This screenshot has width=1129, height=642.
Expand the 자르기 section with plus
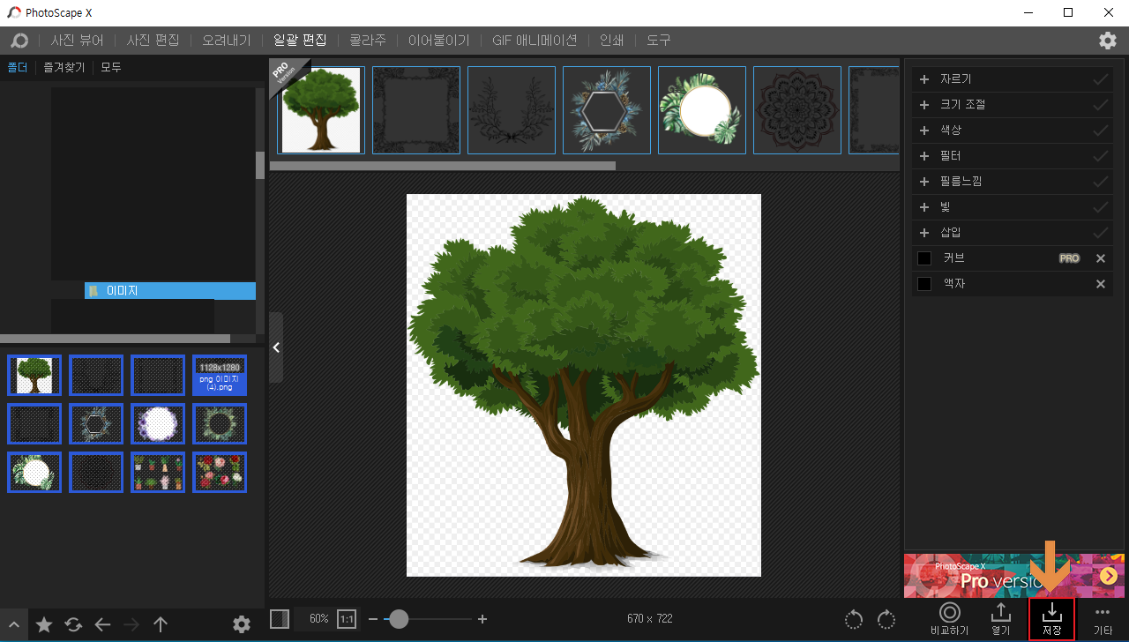924,79
